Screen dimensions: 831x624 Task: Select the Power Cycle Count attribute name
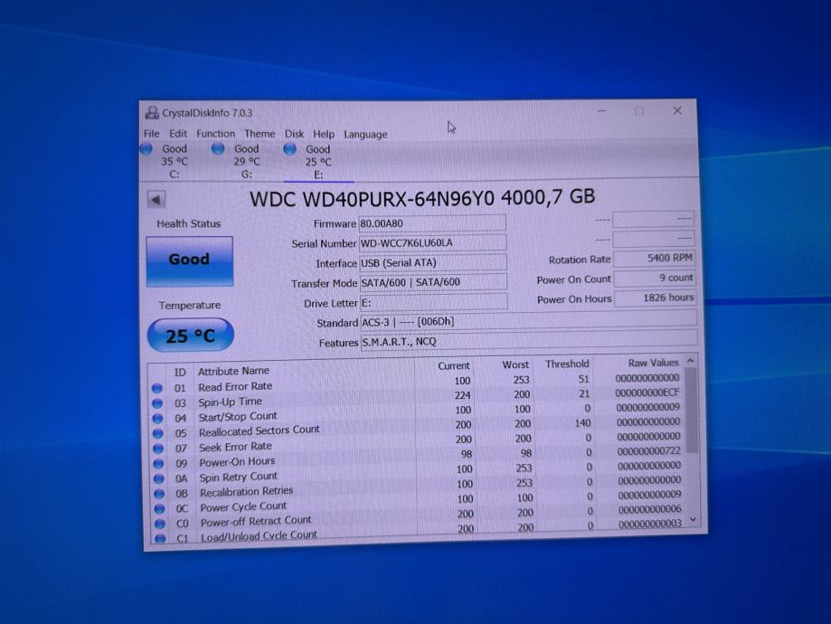pyautogui.click(x=243, y=506)
